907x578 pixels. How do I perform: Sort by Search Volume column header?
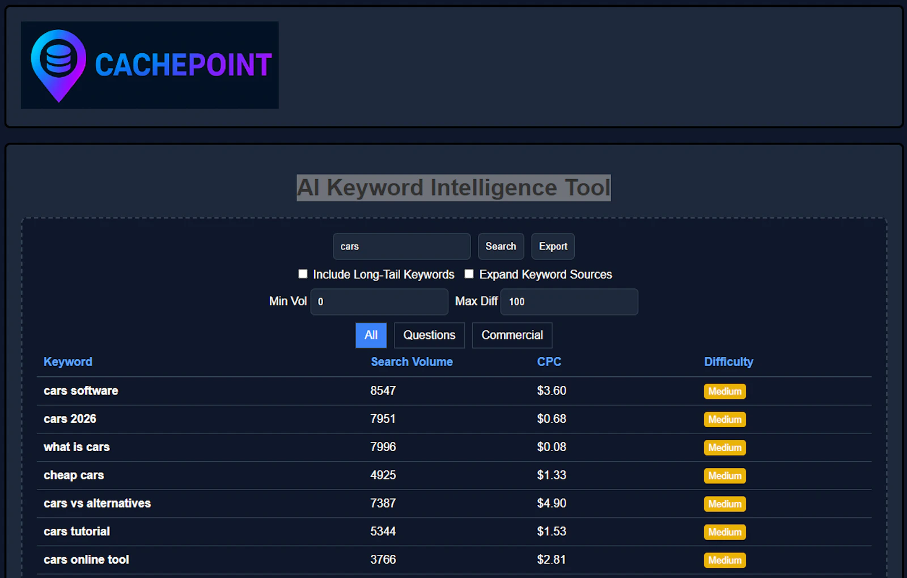tap(412, 362)
